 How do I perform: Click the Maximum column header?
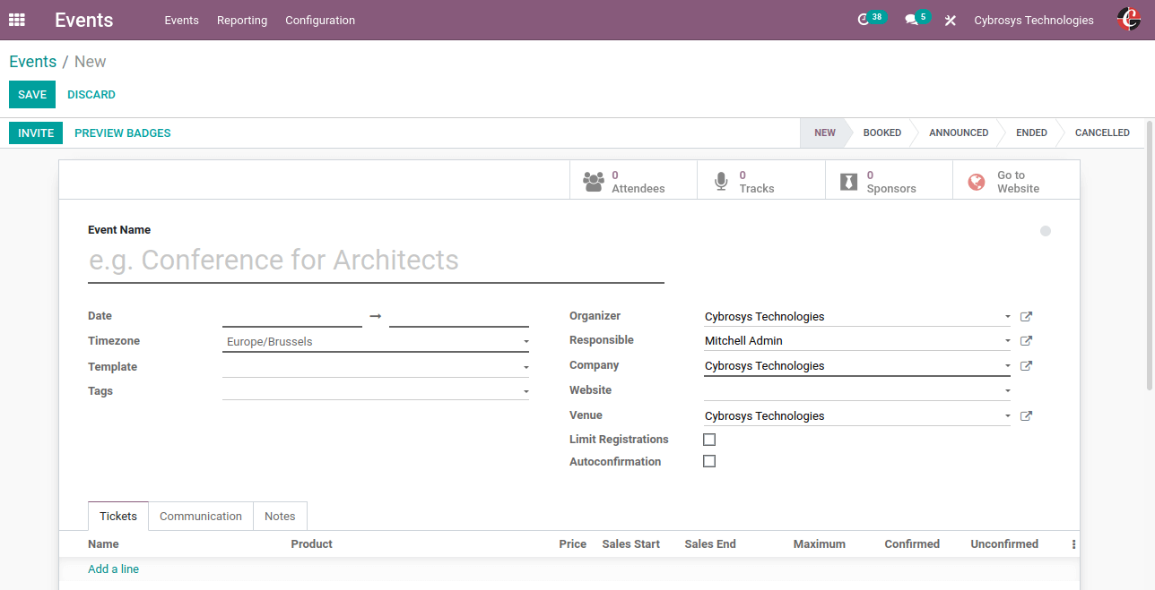(x=820, y=544)
